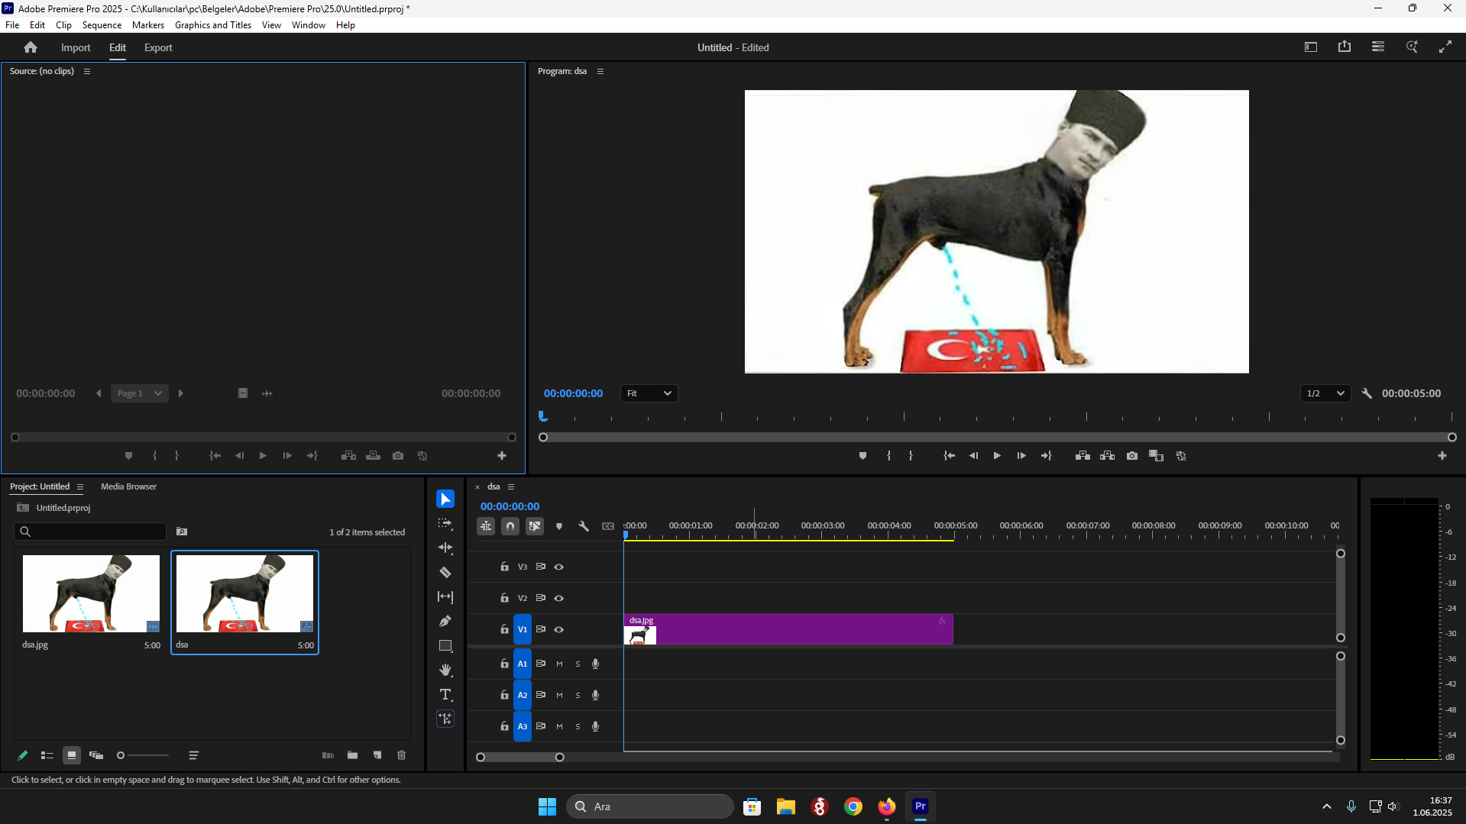Open the sort icons menu in Project panel
This screenshot has width=1466, height=824.
point(194,755)
